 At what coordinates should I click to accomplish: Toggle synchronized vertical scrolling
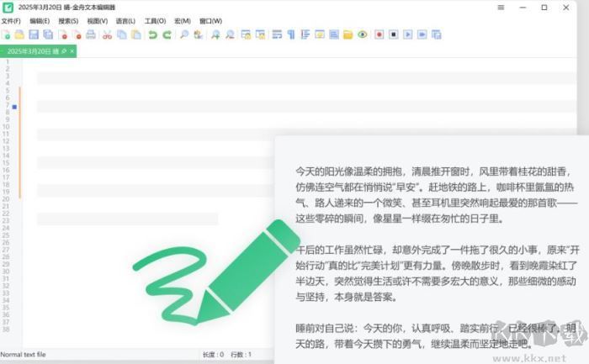[246, 35]
